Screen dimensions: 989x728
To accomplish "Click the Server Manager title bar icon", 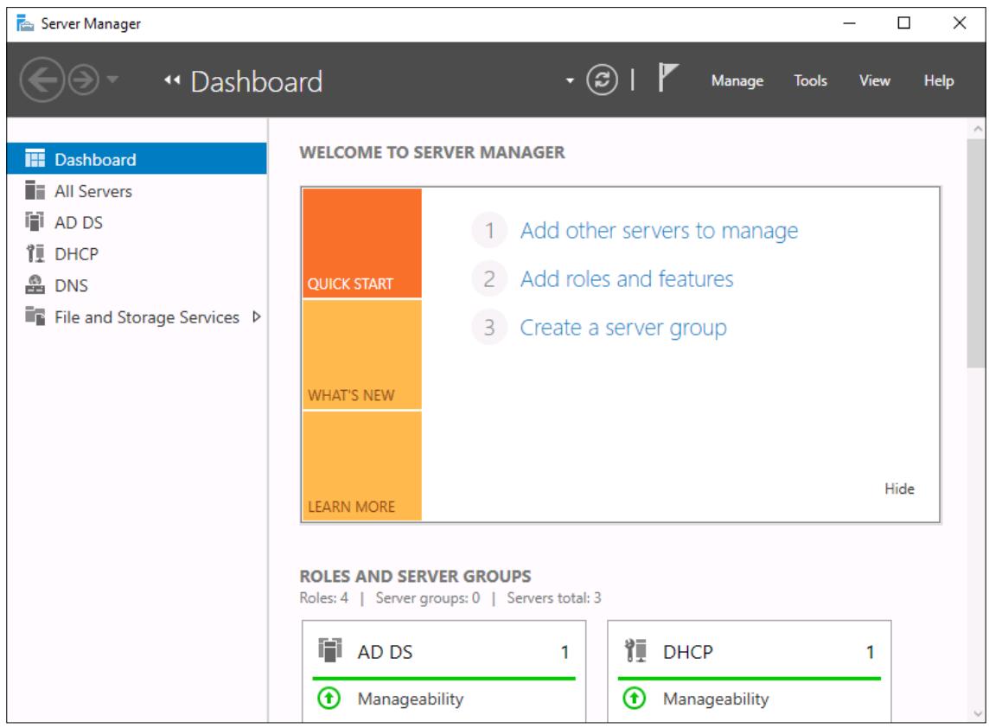I will (x=25, y=23).
